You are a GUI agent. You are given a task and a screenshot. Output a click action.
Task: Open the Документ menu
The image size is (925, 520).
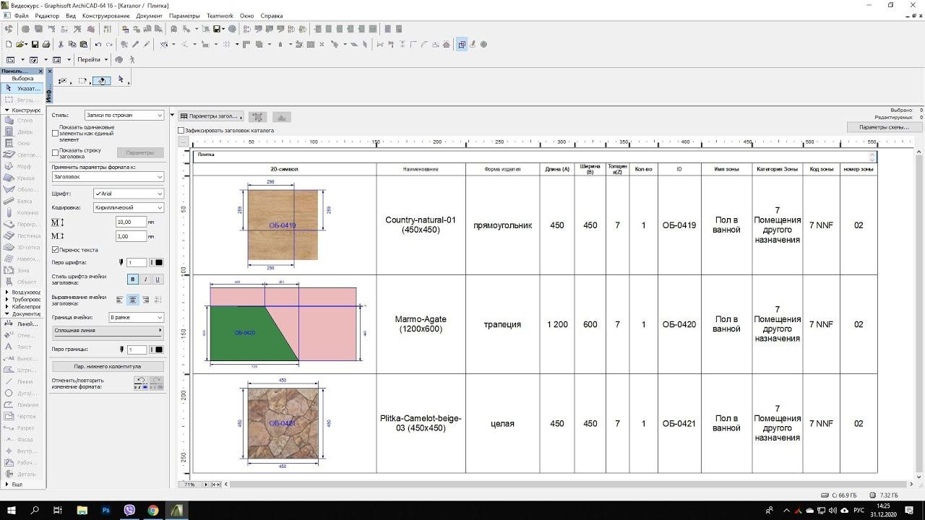149,16
